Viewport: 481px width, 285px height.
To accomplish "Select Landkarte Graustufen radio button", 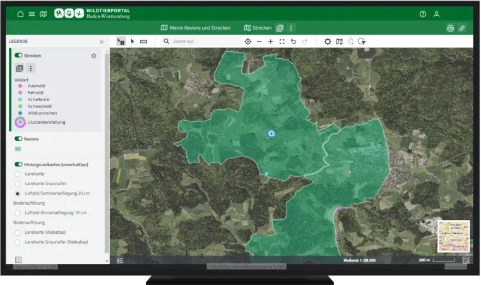I will pyautogui.click(x=18, y=184).
